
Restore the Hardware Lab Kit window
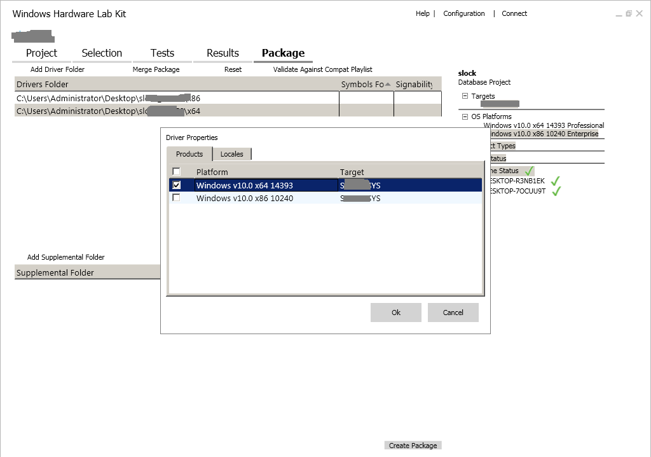pos(629,14)
